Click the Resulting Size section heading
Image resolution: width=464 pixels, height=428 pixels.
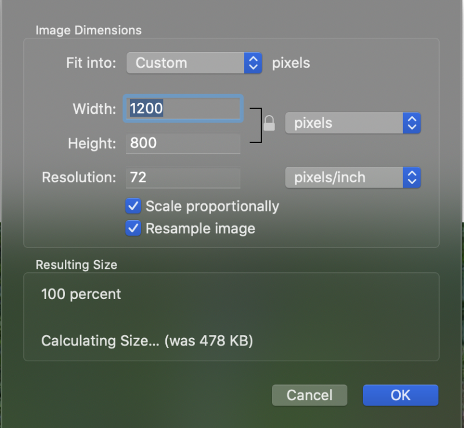point(76,265)
